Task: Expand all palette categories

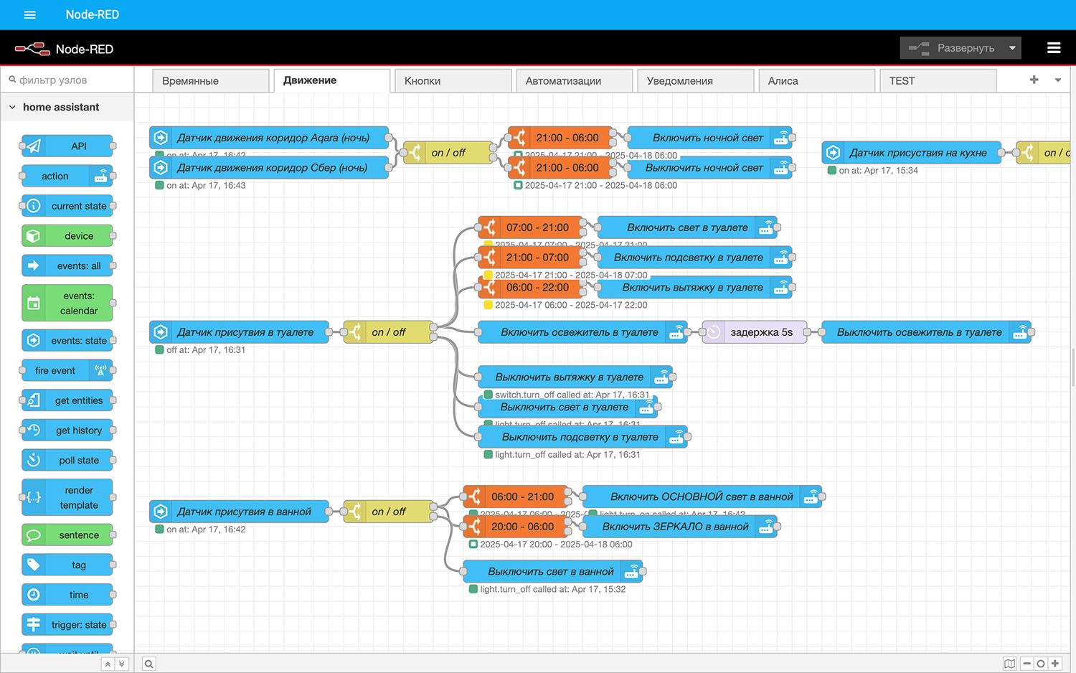Action: pyautogui.click(x=121, y=664)
